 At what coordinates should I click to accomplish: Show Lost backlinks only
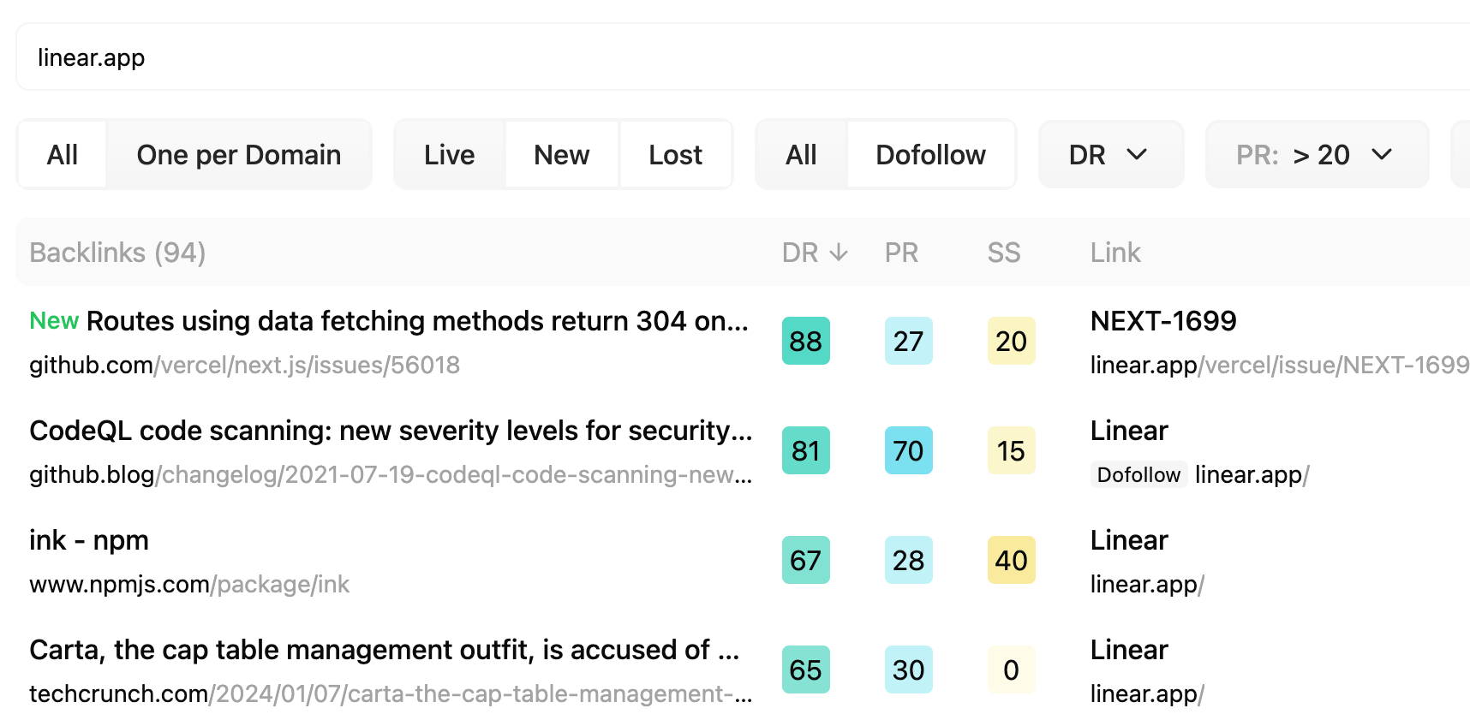pos(675,155)
